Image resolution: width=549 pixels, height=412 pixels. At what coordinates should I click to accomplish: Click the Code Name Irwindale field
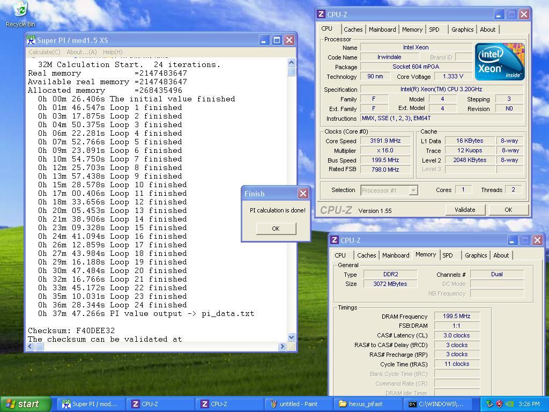click(x=389, y=57)
